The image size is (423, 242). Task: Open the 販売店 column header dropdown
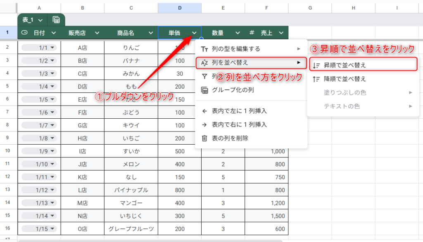(x=97, y=33)
